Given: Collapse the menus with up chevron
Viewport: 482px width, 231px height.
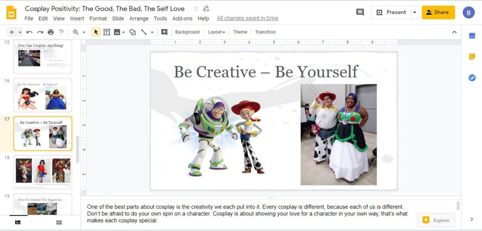Looking at the screenshot, I should click(x=454, y=32).
